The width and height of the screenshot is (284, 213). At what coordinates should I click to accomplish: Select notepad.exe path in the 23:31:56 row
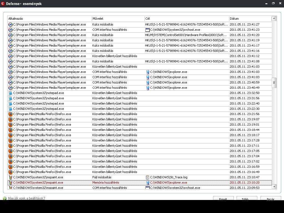coord(38,98)
